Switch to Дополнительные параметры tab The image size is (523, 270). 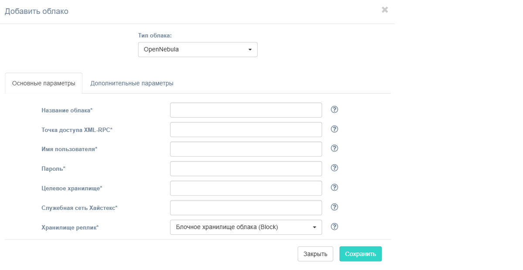[x=132, y=83]
